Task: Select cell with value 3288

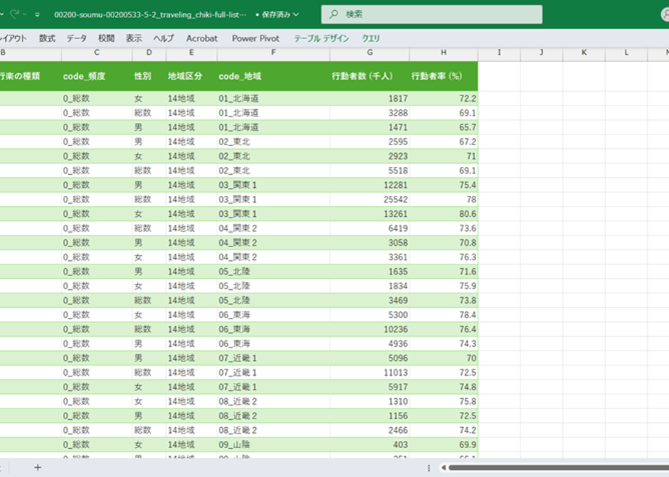Action: tap(369, 113)
